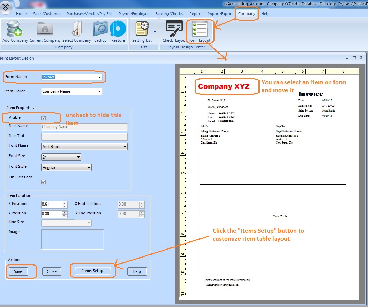Switch to the Sales/Customer tab
The image size is (368, 307).
pos(47,14)
